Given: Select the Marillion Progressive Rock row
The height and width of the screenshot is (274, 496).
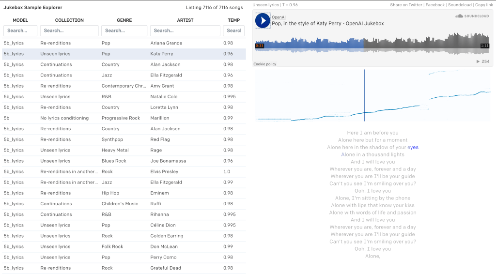Looking at the screenshot, I should click(x=124, y=118).
